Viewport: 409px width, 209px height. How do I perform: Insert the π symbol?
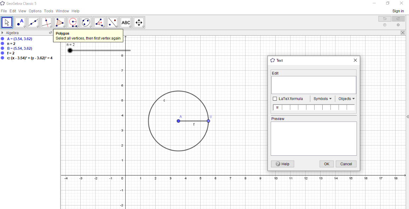(277, 107)
